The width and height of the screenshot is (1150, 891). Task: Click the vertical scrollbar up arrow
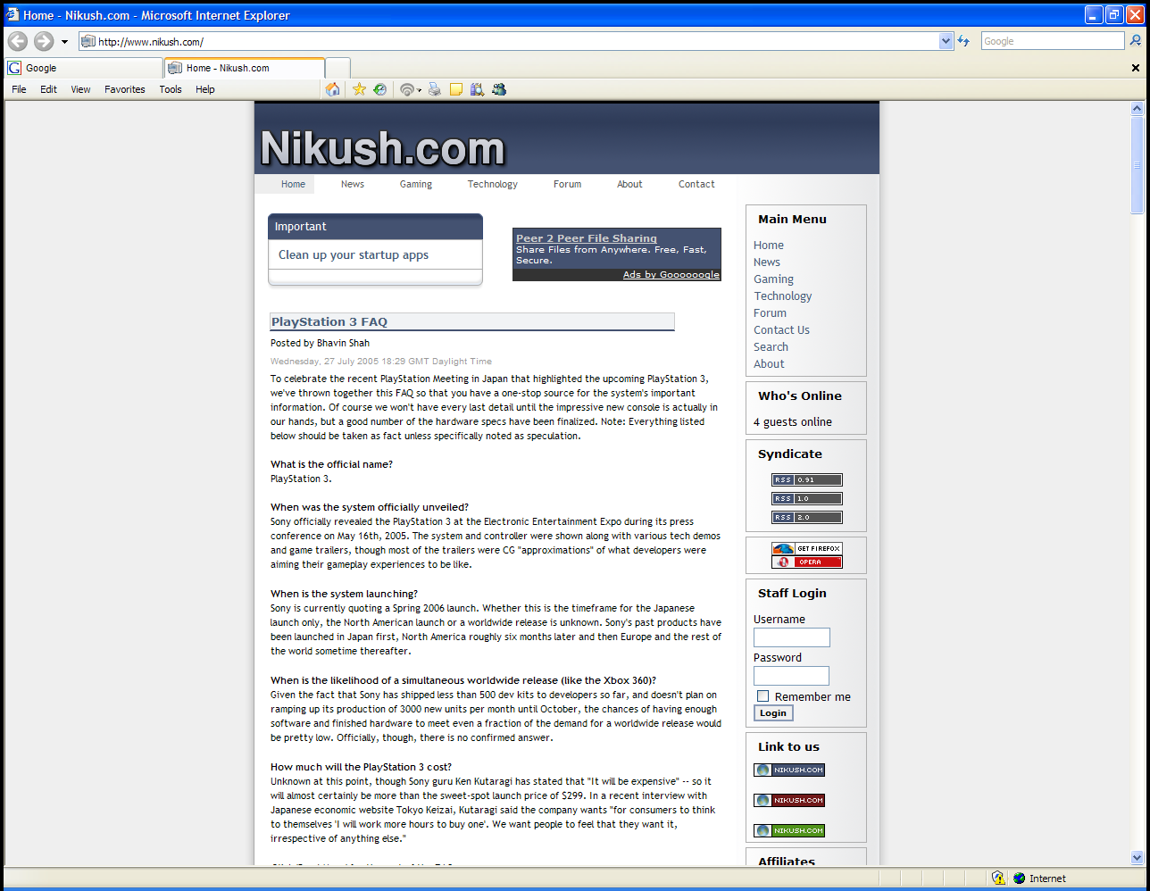[x=1137, y=108]
